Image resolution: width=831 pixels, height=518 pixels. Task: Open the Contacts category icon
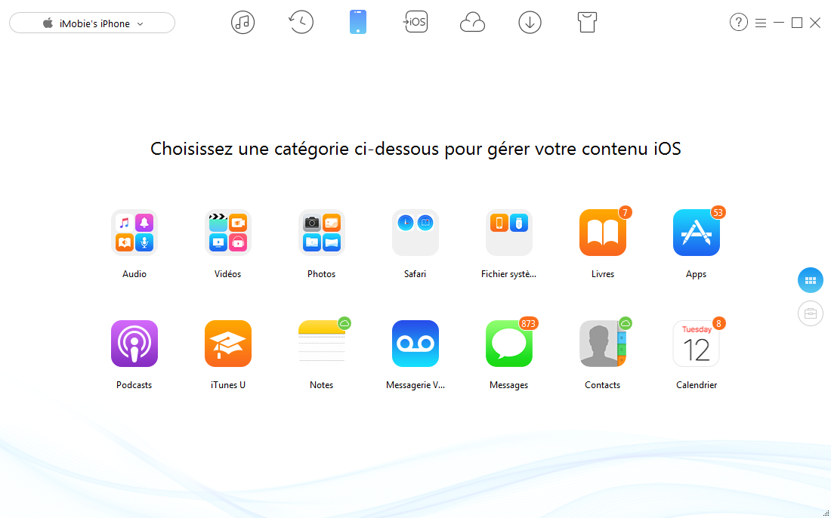pyautogui.click(x=603, y=344)
